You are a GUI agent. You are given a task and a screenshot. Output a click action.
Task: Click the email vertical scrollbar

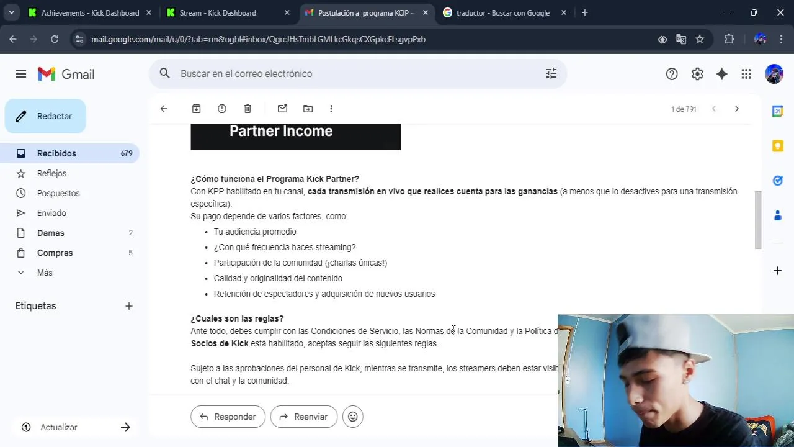click(x=757, y=220)
